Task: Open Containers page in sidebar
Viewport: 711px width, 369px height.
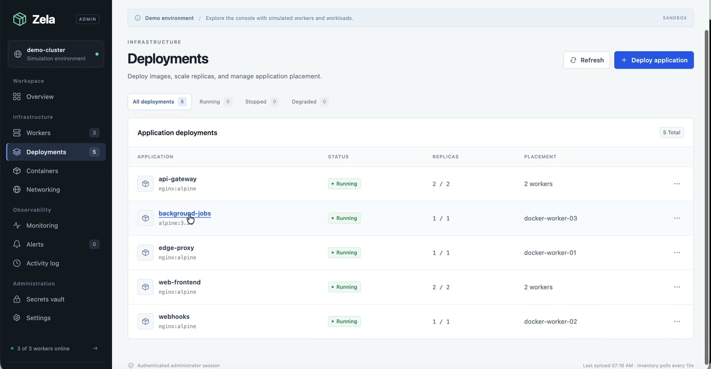Action: point(56,171)
